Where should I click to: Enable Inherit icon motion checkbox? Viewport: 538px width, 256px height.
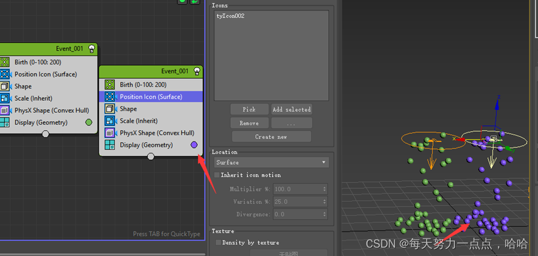(x=217, y=175)
